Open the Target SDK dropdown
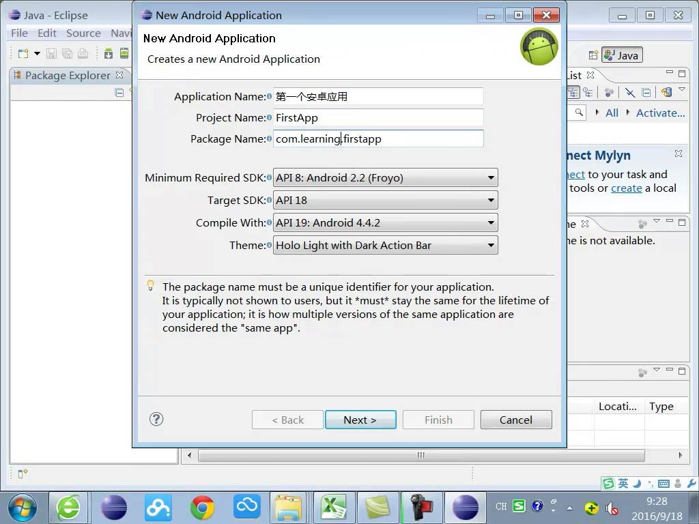The image size is (699, 524). pos(385,200)
